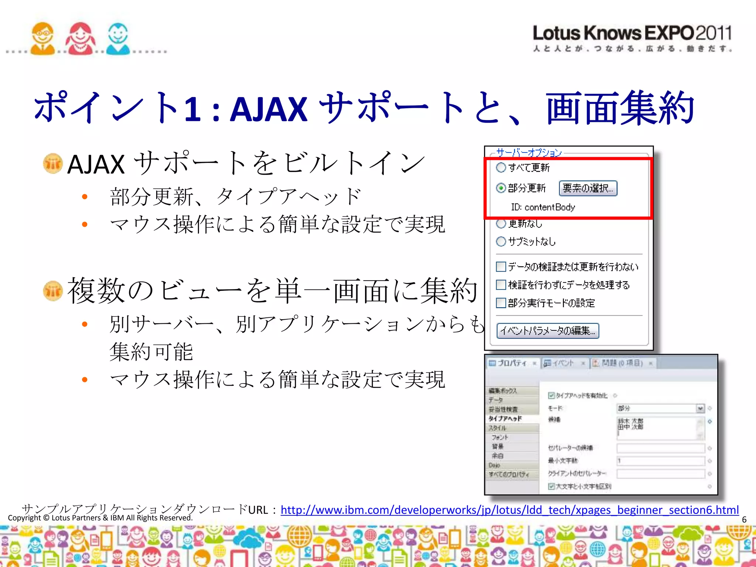Click computed-value diamond beside 候補
756x567 pixels.
tap(710, 422)
